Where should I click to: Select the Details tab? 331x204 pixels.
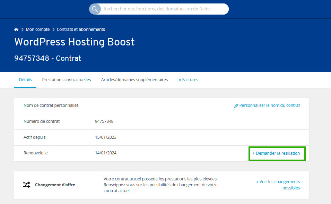pyautogui.click(x=25, y=80)
